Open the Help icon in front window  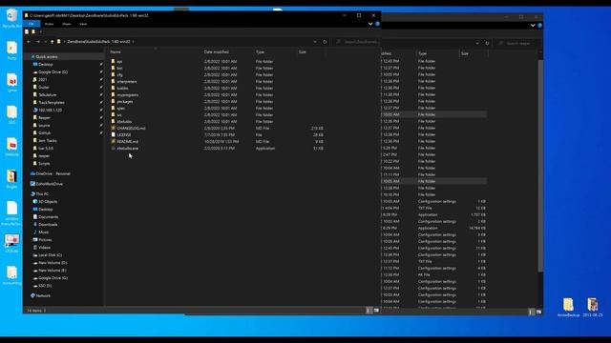click(x=377, y=24)
